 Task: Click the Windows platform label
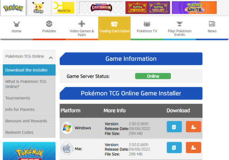(x=83, y=128)
